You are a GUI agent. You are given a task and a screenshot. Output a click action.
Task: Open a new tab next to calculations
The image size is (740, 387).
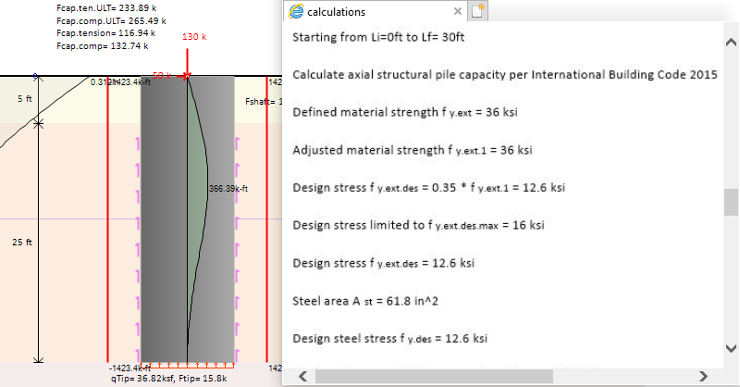[477, 11]
